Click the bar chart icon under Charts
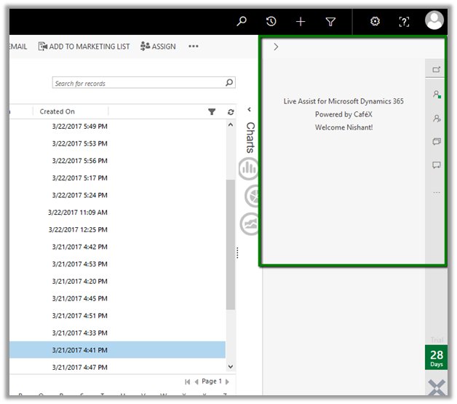This screenshot has width=457, height=404. tap(250, 168)
